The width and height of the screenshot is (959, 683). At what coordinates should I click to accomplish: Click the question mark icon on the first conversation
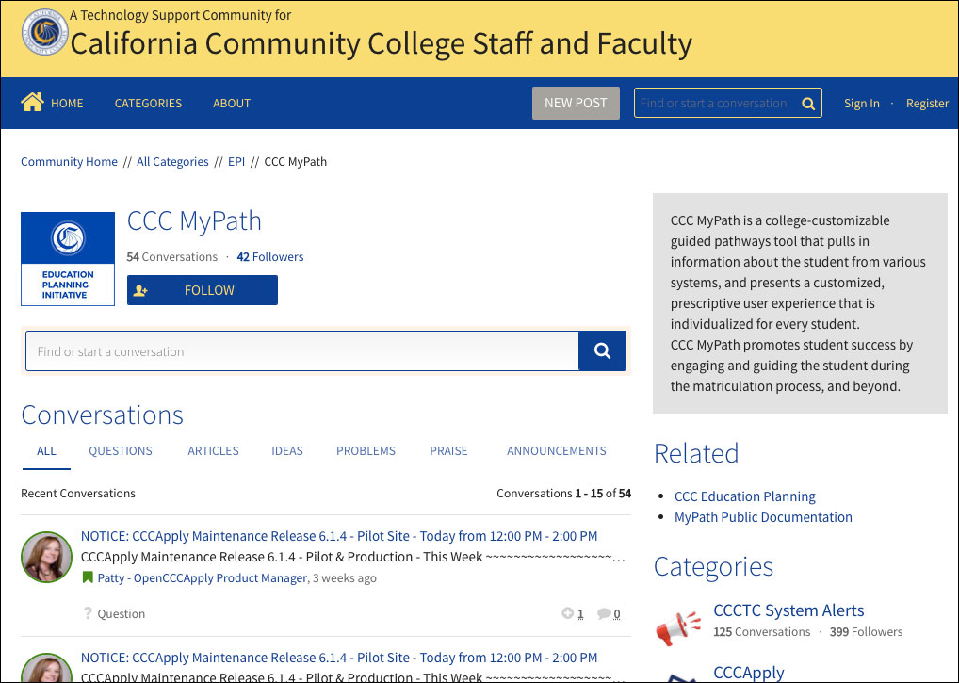coord(89,613)
